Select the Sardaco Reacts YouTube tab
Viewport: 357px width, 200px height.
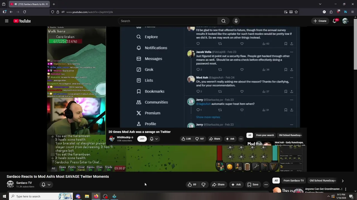pos(29,4)
